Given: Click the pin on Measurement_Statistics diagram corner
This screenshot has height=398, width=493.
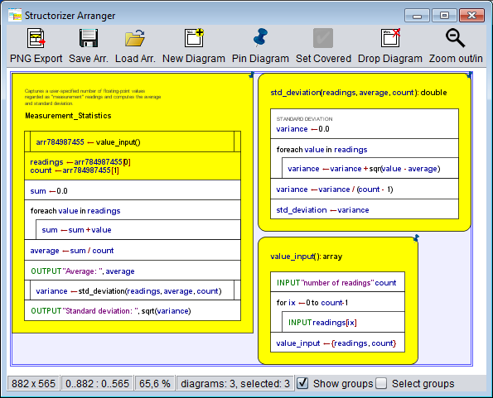Looking at the screenshot, I should (x=251, y=75).
